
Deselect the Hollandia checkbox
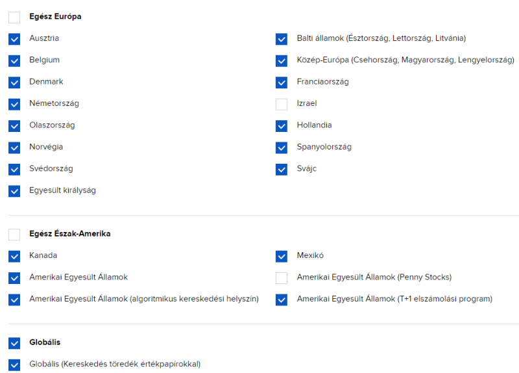point(282,125)
